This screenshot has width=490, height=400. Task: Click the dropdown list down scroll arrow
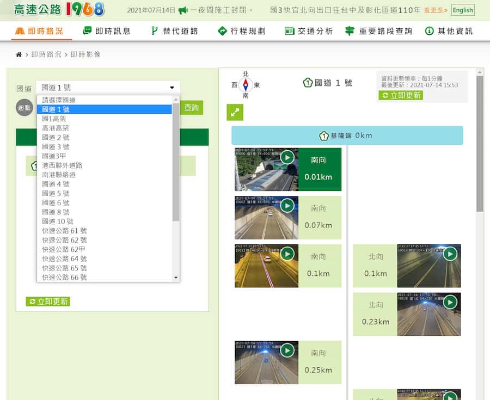[x=176, y=278]
